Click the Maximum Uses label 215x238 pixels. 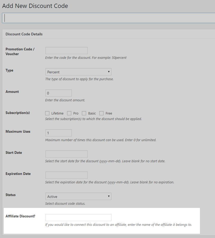[18, 131]
